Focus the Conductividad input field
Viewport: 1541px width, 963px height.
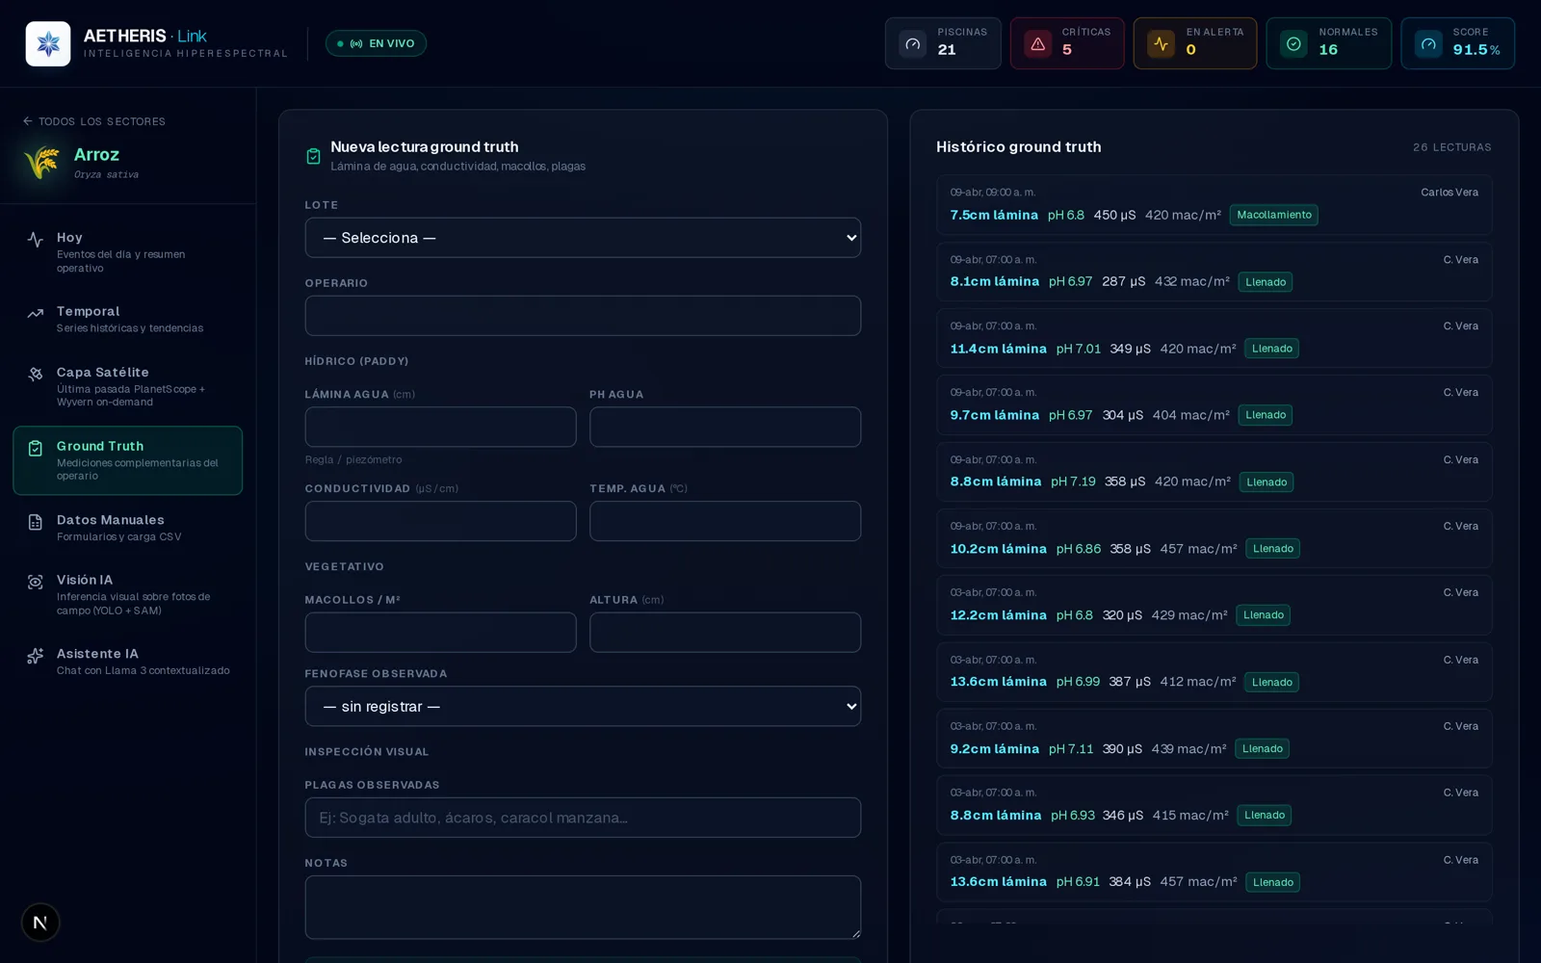point(440,521)
